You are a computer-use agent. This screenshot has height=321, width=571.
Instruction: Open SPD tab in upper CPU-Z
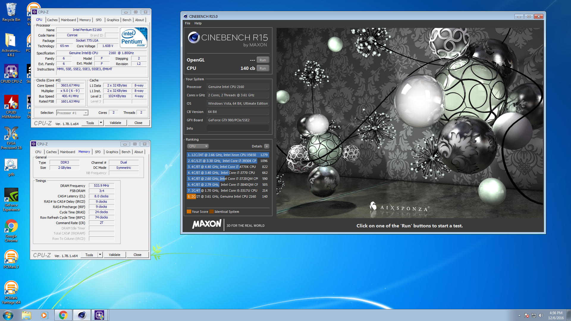coord(99,20)
